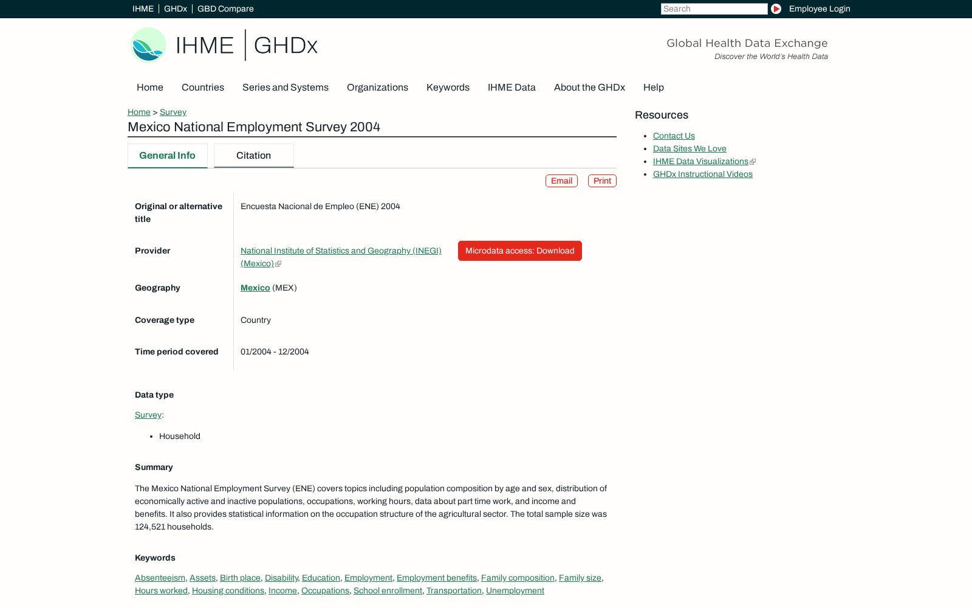Image resolution: width=972 pixels, height=608 pixels.
Task: Click the Survey breadcrumb link
Action: pos(173,112)
